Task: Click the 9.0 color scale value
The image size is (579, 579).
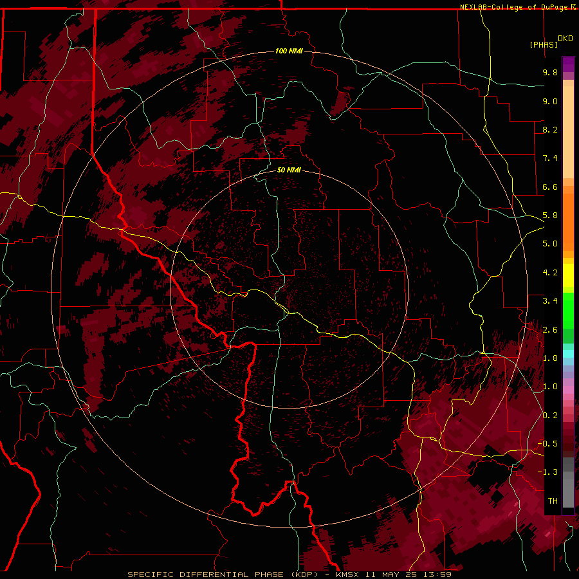Action: click(550, 101)
